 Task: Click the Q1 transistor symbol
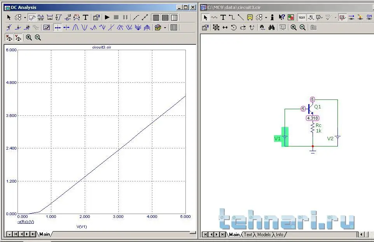(x=310, y=109)
